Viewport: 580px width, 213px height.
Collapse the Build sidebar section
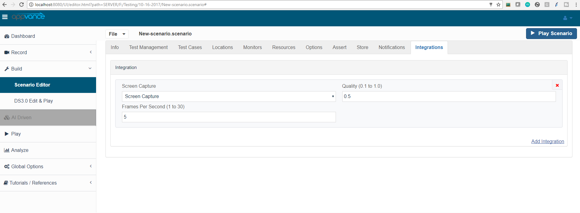point(48,69)
